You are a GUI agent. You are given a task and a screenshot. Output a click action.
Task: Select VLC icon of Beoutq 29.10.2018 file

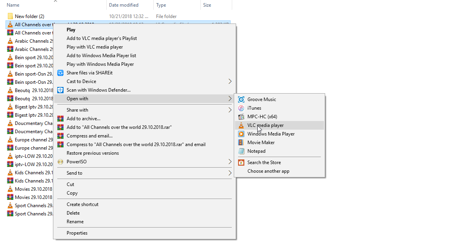[10, 90]
